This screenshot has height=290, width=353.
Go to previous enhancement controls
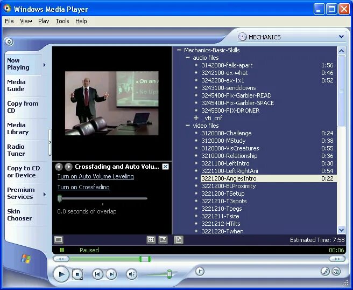59,167
